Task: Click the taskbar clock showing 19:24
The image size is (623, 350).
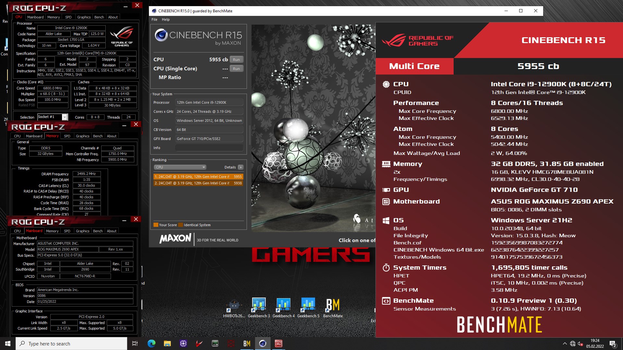Action: click(595, 344)
